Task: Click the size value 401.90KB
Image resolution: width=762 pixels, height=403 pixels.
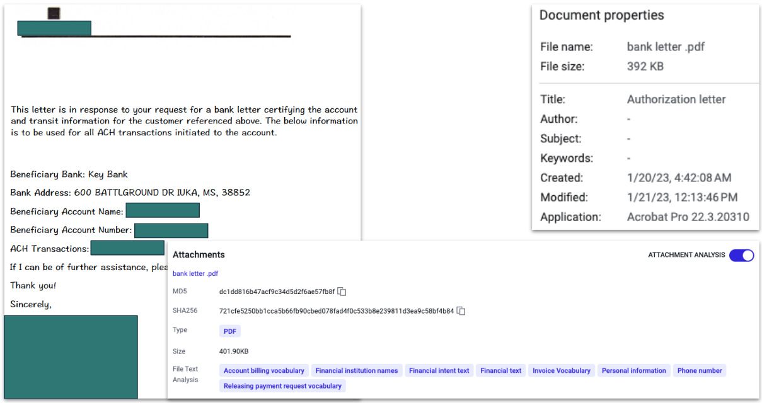Action: pyautogui.click(x=234, y=351)
